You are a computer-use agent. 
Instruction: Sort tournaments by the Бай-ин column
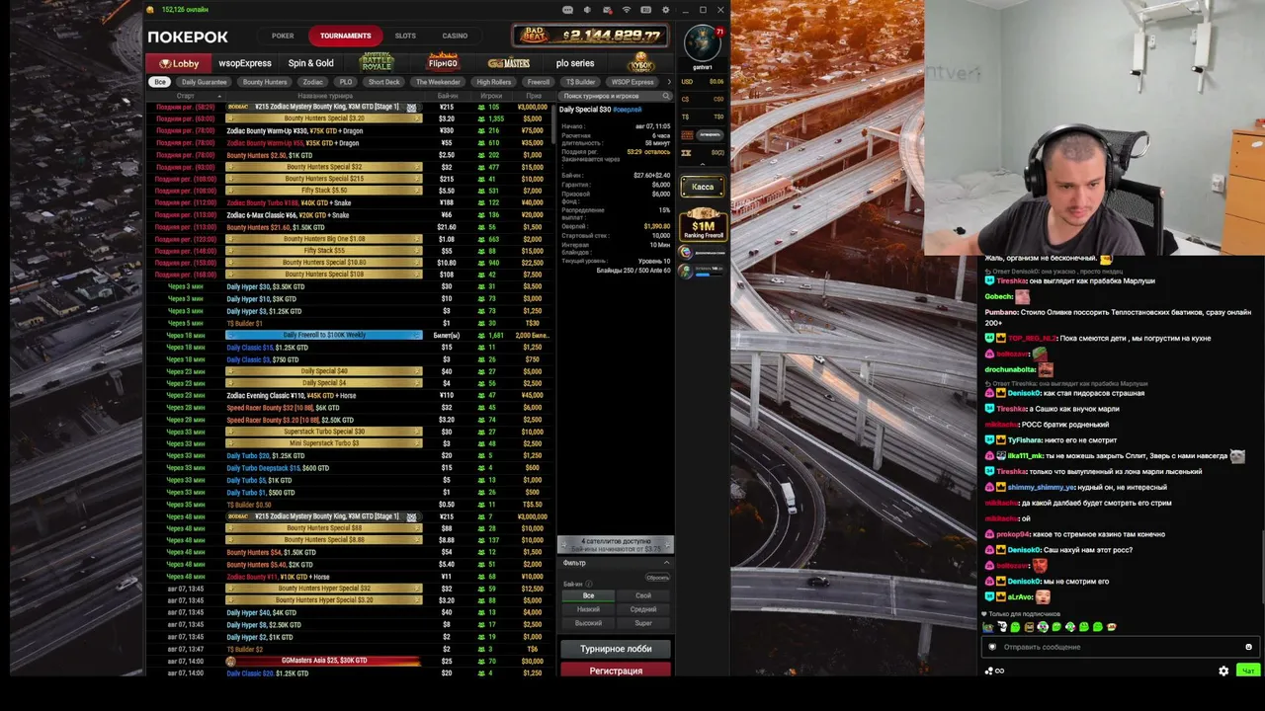(448, 96)
